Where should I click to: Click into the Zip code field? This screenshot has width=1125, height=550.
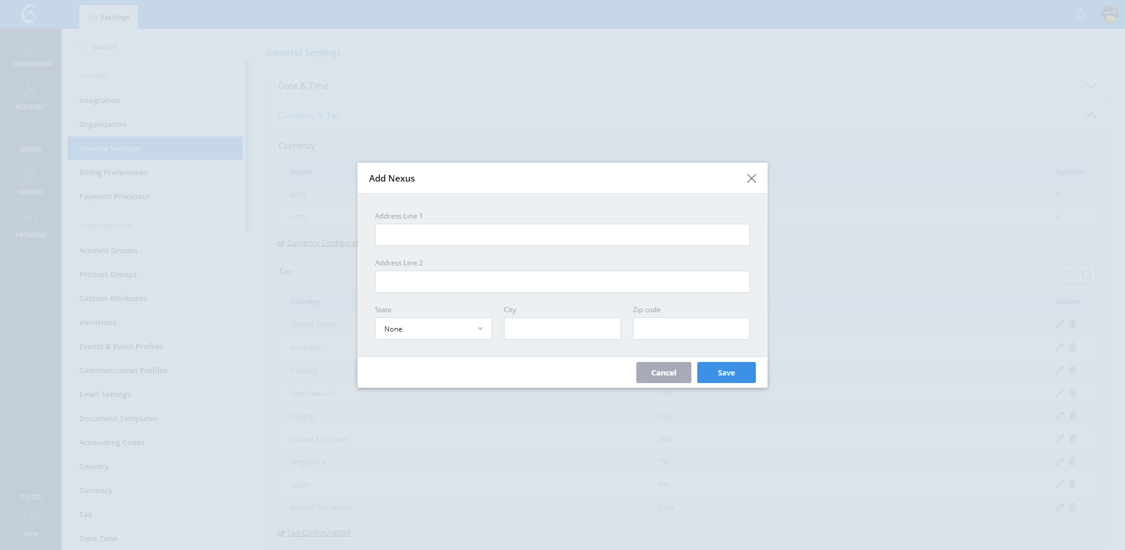pos(691,329)
